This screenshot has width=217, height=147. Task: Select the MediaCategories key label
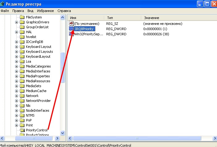pos(38,66)
